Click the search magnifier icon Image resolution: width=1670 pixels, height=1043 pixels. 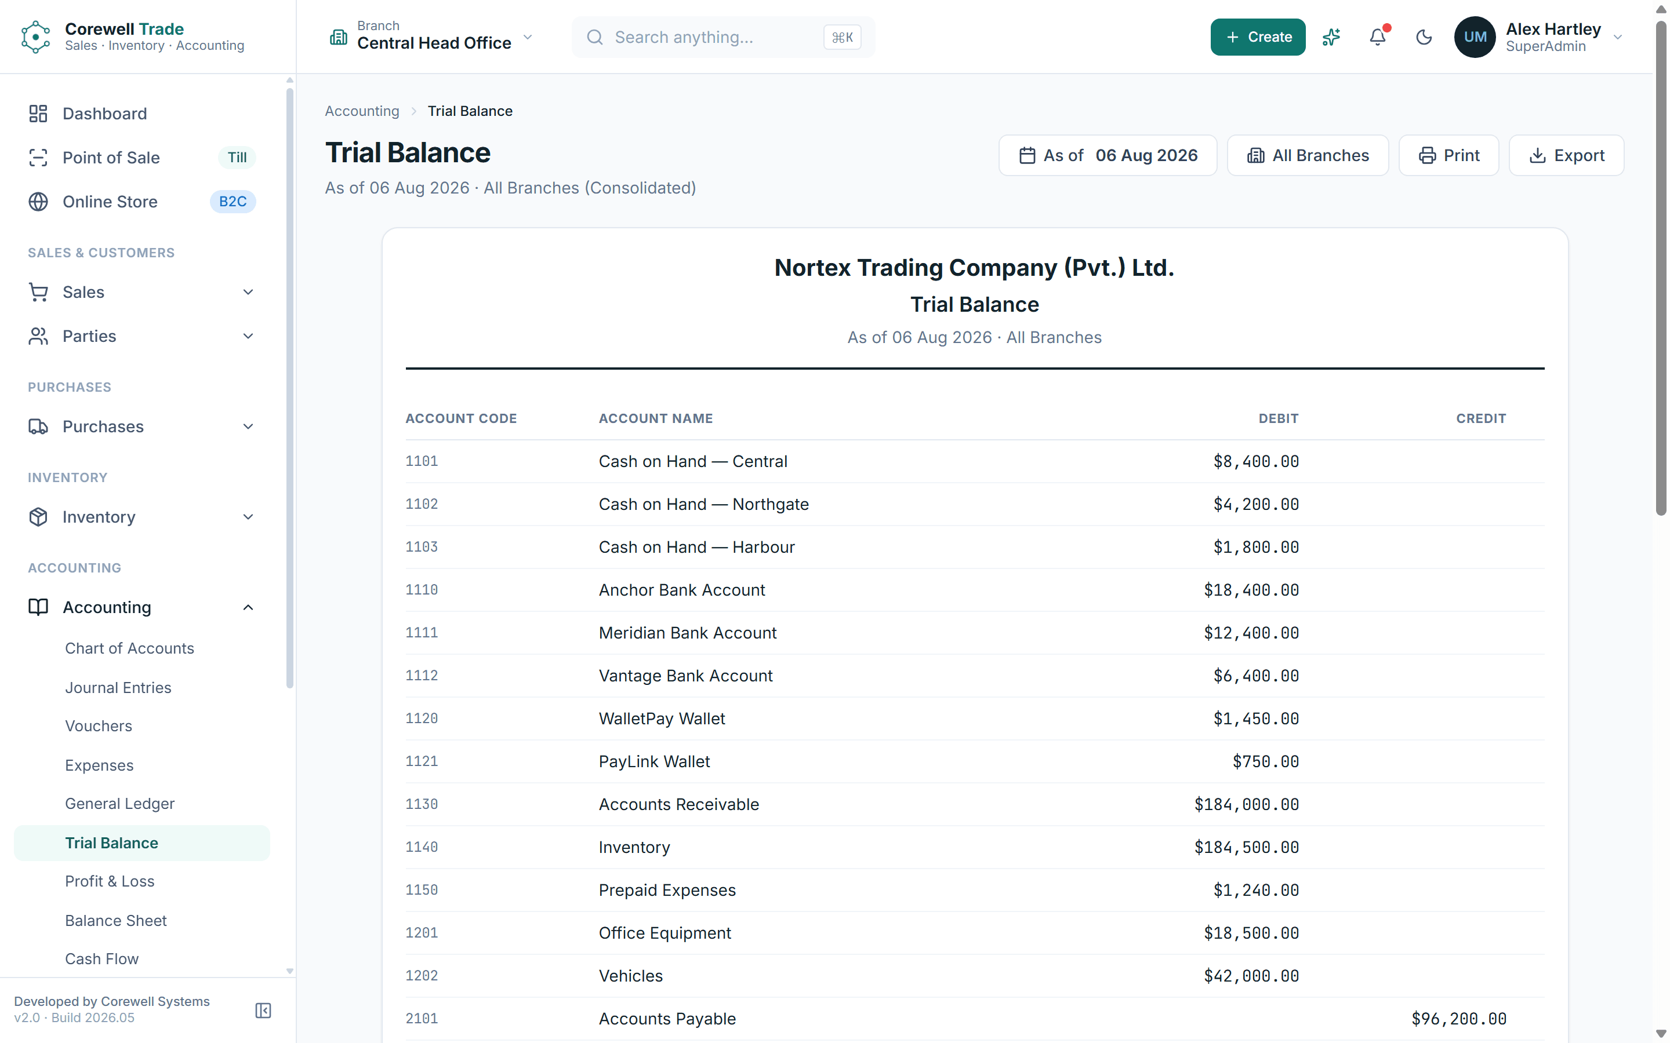[595, 37]
